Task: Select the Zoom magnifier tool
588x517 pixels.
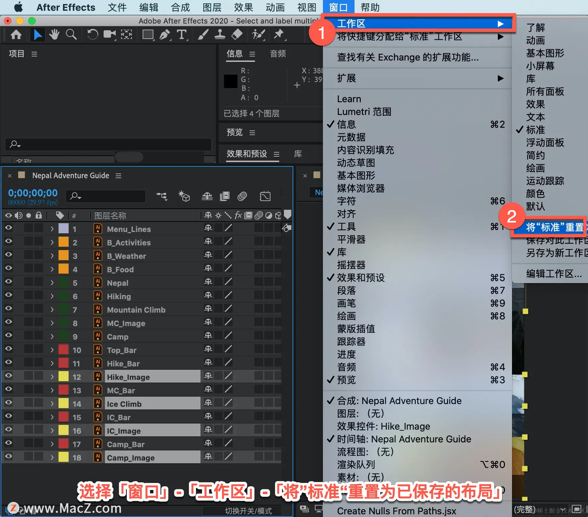Action: coord(71,34)
